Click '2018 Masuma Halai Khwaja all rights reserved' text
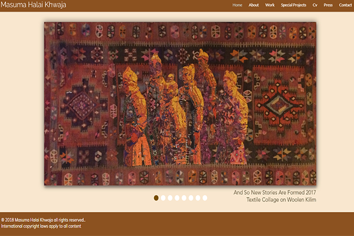 (x=43, y=219)
